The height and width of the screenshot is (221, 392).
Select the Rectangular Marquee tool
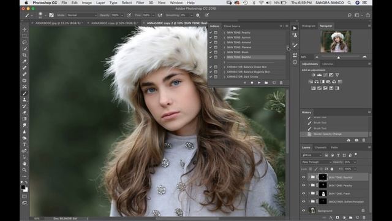click(24, 36)
